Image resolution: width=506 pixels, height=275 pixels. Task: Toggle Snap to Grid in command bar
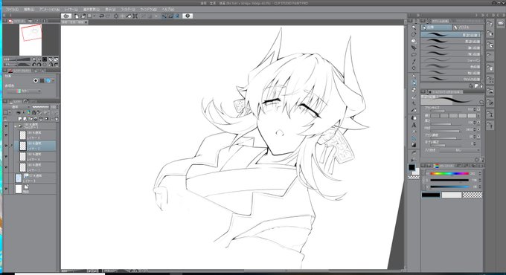click(x=177, y=16)
